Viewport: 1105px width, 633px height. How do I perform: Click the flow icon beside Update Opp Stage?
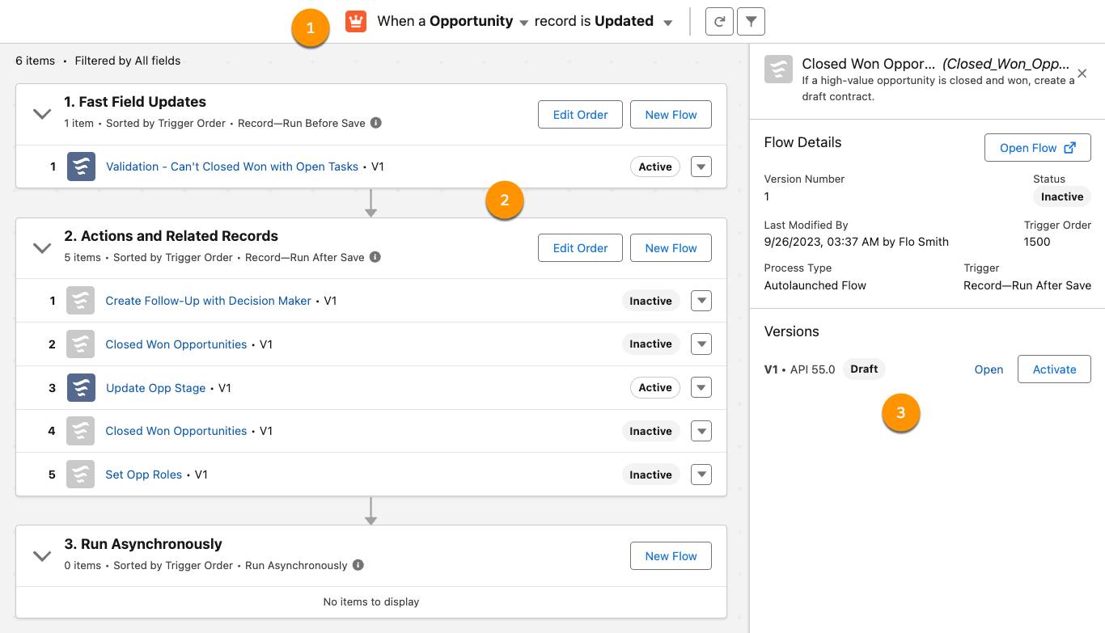click(80, 387)
